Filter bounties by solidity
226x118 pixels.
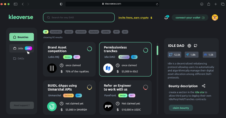tap(106, 32)
